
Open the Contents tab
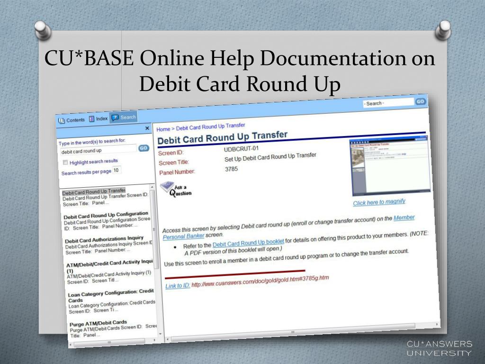(x=72, y=120)
